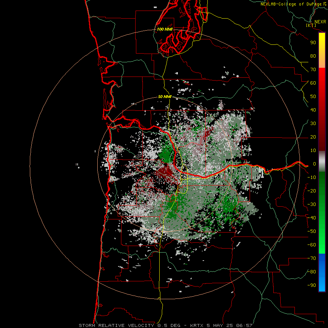This screenshot has width=328, height=328.
Task: Click the -80 value on the velocity scale
Action: click(312, 272)
